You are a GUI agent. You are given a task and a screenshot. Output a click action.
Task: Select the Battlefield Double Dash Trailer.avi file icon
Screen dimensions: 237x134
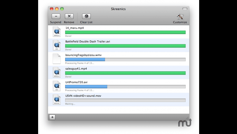pos(57,45)
